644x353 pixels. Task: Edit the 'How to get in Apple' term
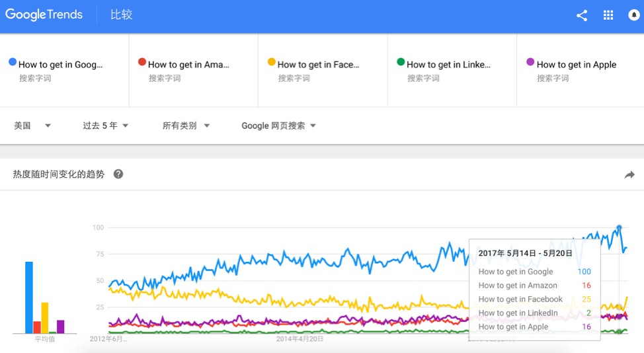pos(576,65)
